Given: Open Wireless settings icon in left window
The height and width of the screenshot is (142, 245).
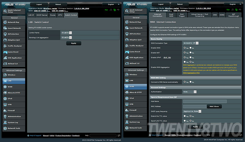Looking at the screenshot, I should pyautogui.click(x=5, y=75).
